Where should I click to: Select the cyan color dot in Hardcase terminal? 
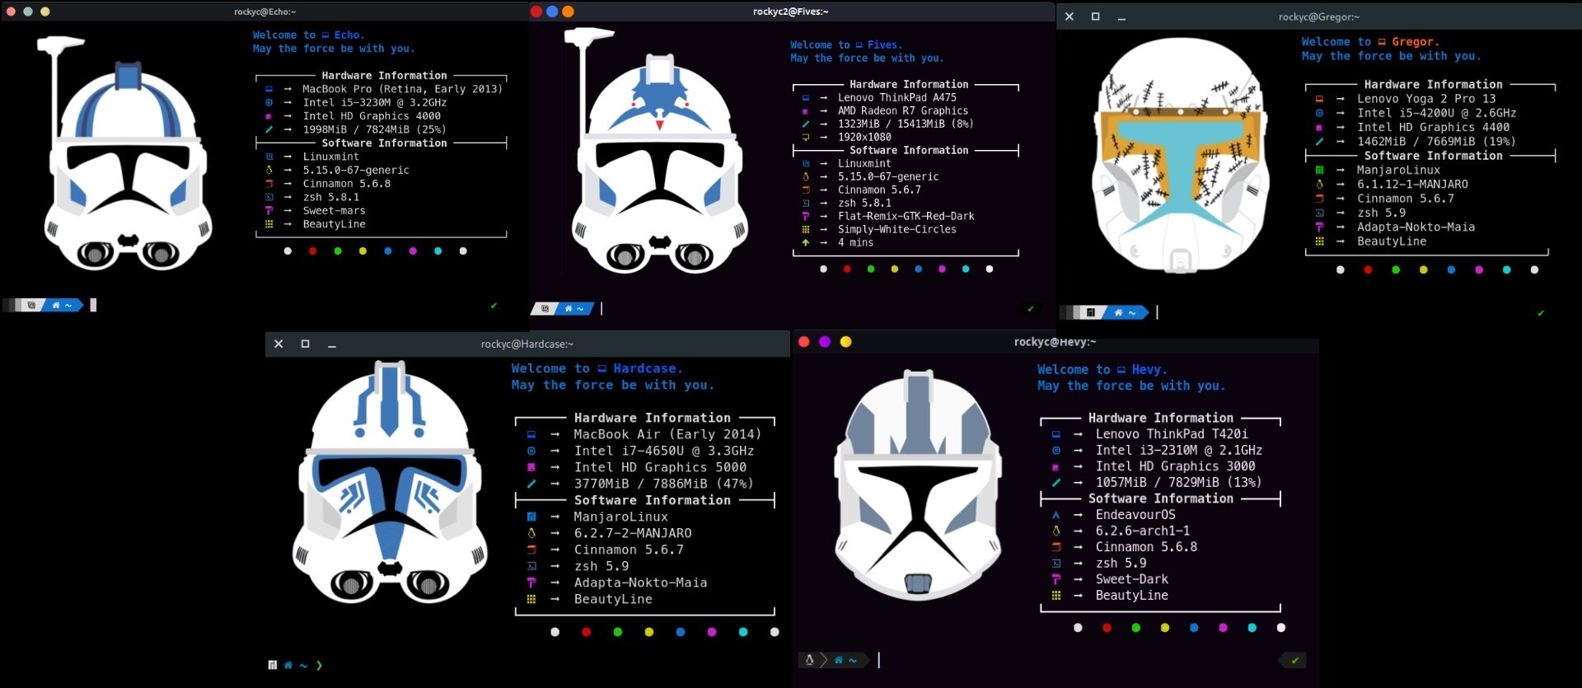[742, 632]
